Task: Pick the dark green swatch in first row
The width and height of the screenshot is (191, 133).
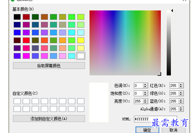Action: pos(35,17)
